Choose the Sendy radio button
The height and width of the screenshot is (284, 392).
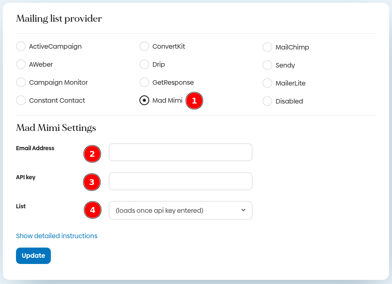click(267, 65)
